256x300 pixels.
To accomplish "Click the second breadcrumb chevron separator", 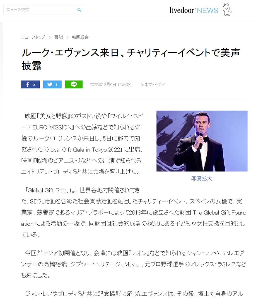I will pyautogui.click(x=68, y=37).
